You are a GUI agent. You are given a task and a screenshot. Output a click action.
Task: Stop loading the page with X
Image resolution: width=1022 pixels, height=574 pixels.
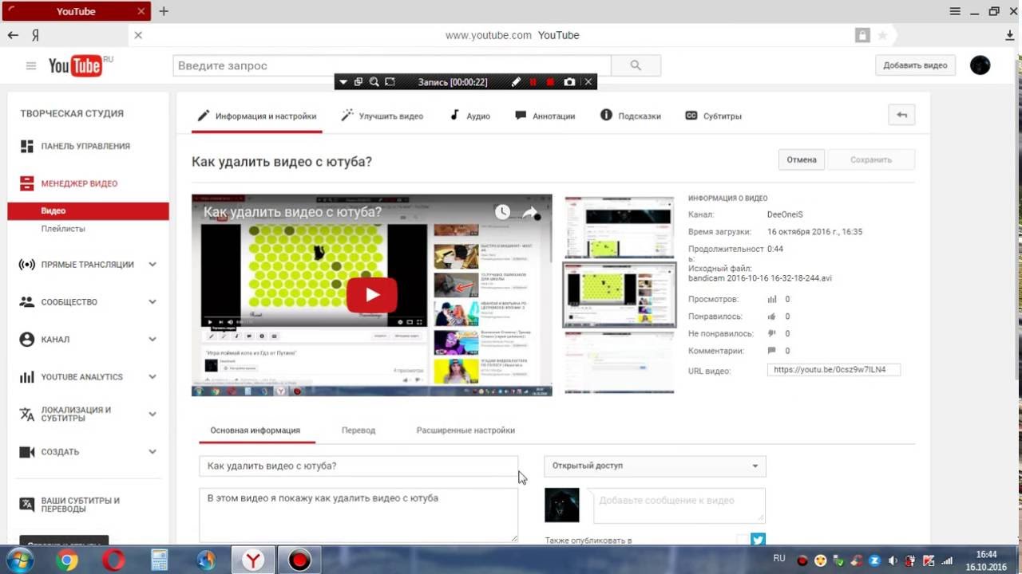pyautogui.click(x=138, y=35)
